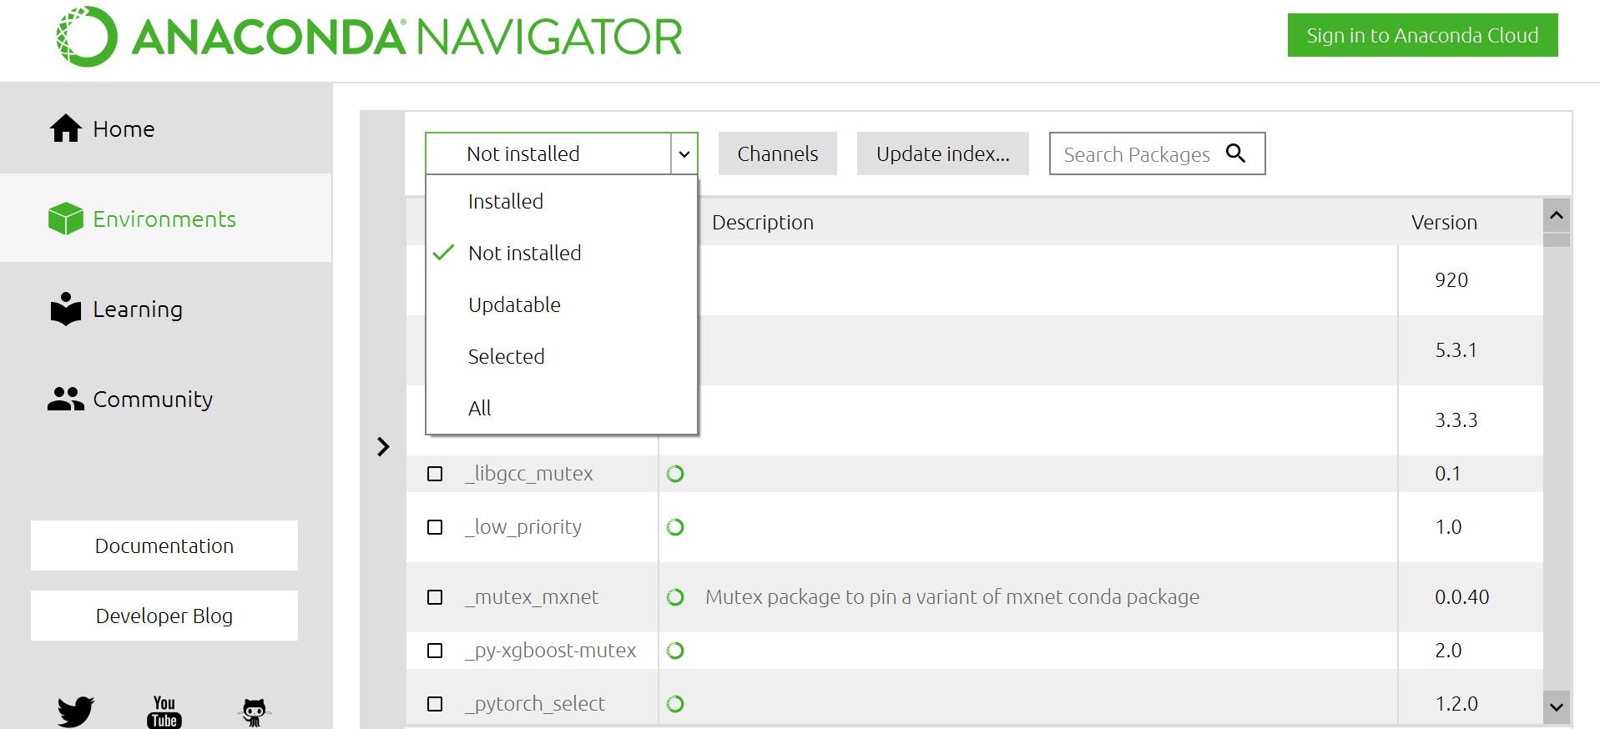This screenshot has height=729, width=1600.
Task: Open the Environments tab
Action: pos(166,219)
